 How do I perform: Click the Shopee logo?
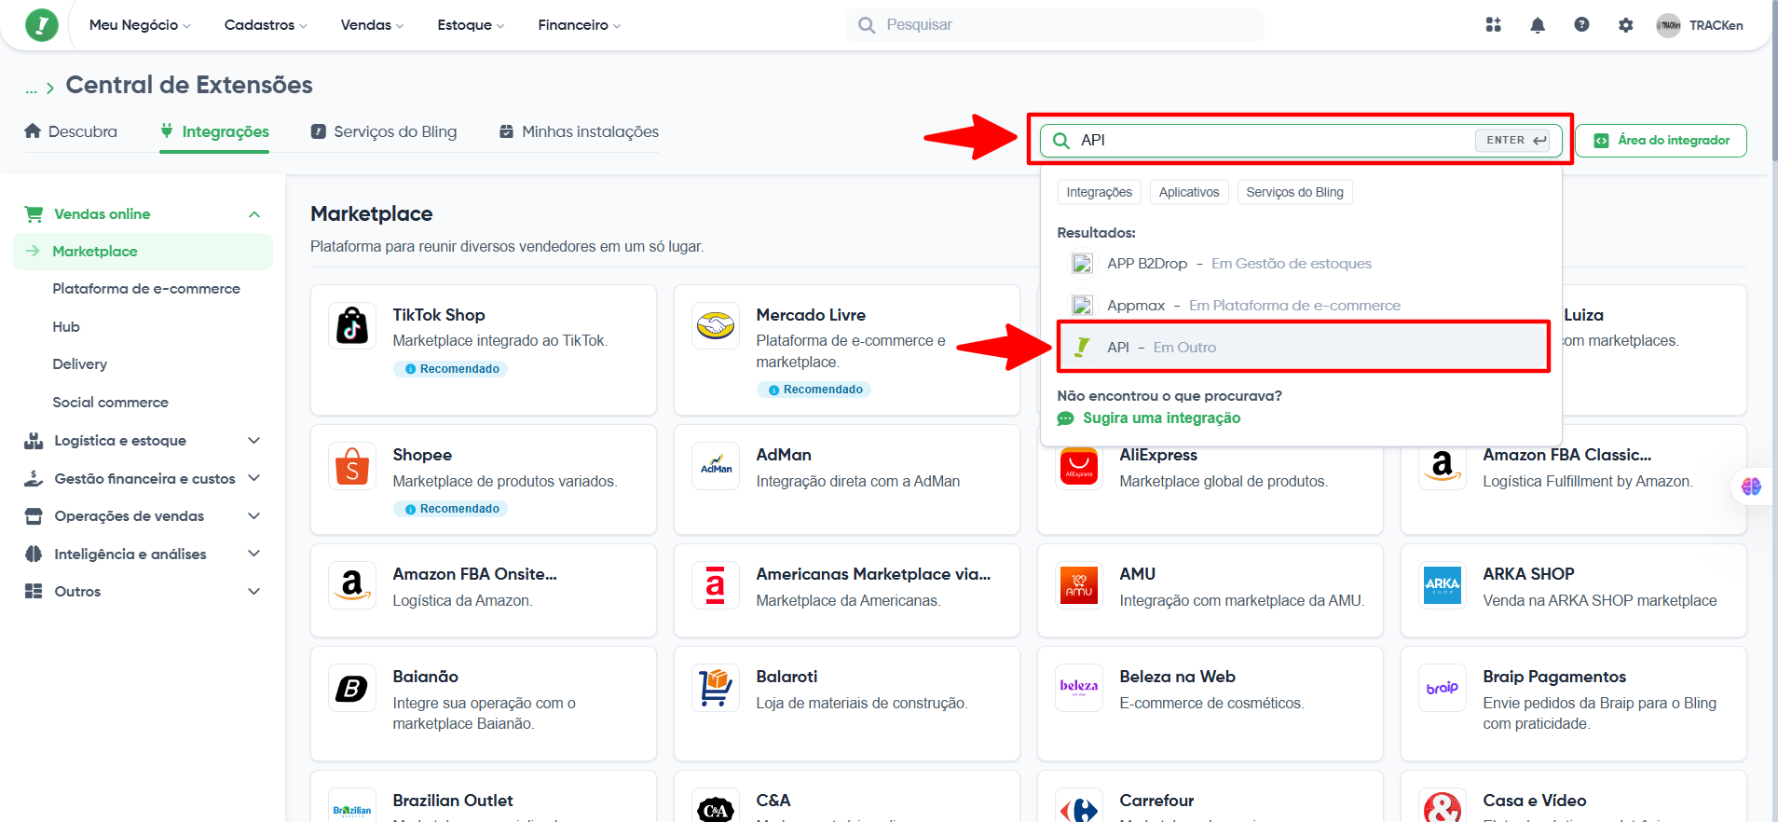click(x=352, y=466)
